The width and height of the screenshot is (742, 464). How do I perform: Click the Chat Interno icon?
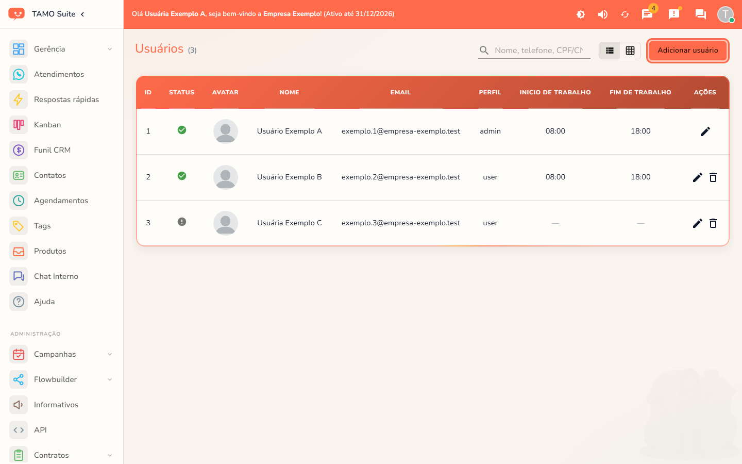click(19, 276)
